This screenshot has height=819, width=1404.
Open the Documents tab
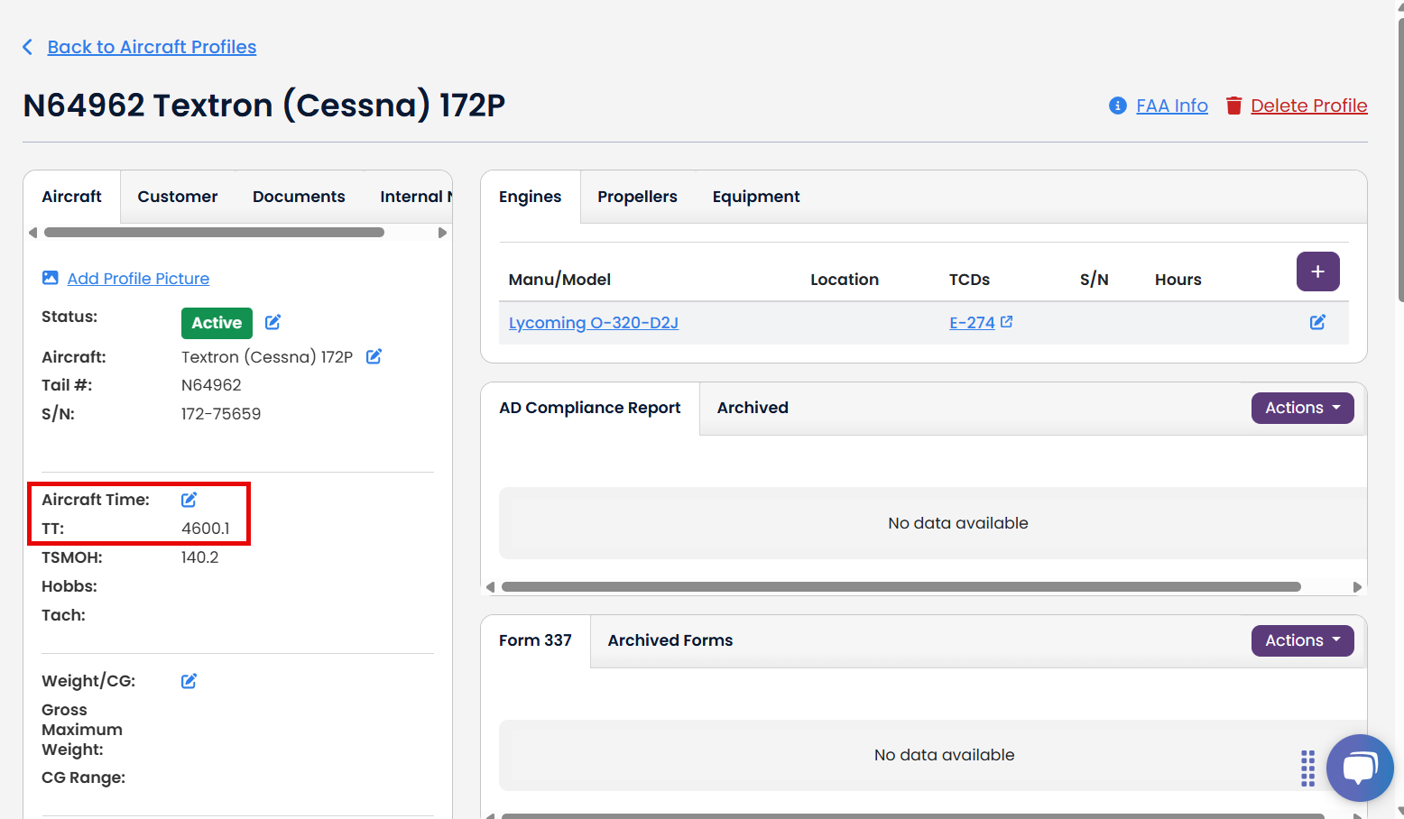[299, 197]
